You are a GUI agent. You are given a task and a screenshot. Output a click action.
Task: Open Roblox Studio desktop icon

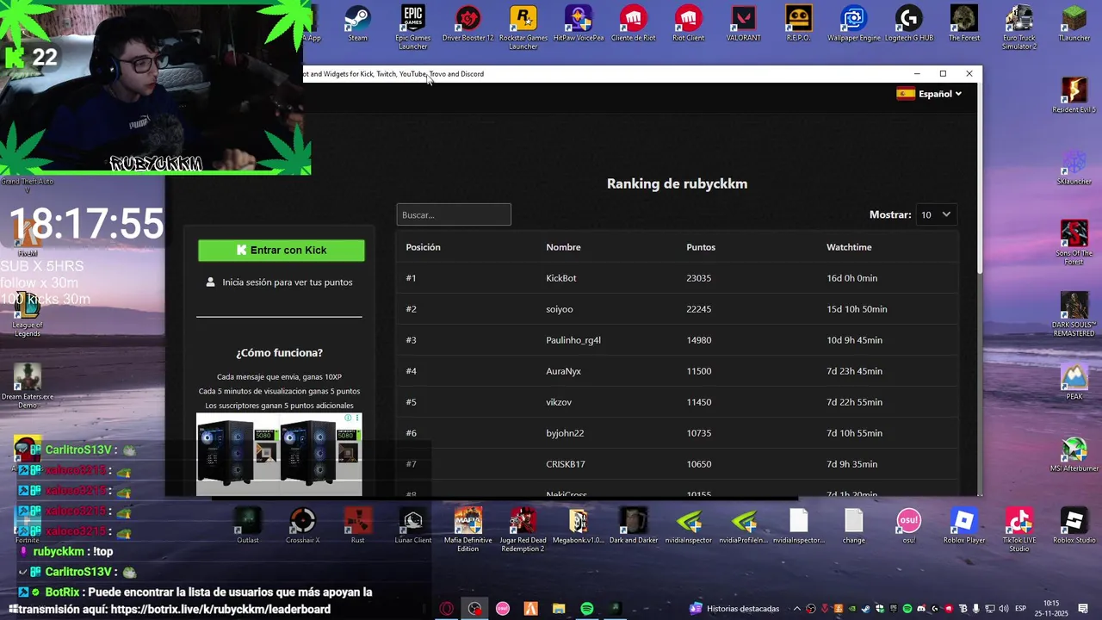[1074, 526]
